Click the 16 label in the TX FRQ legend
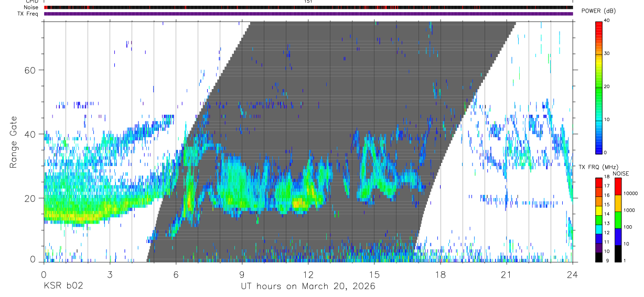Viewport: 644px width, 297px height. click(x=607, y=195)
